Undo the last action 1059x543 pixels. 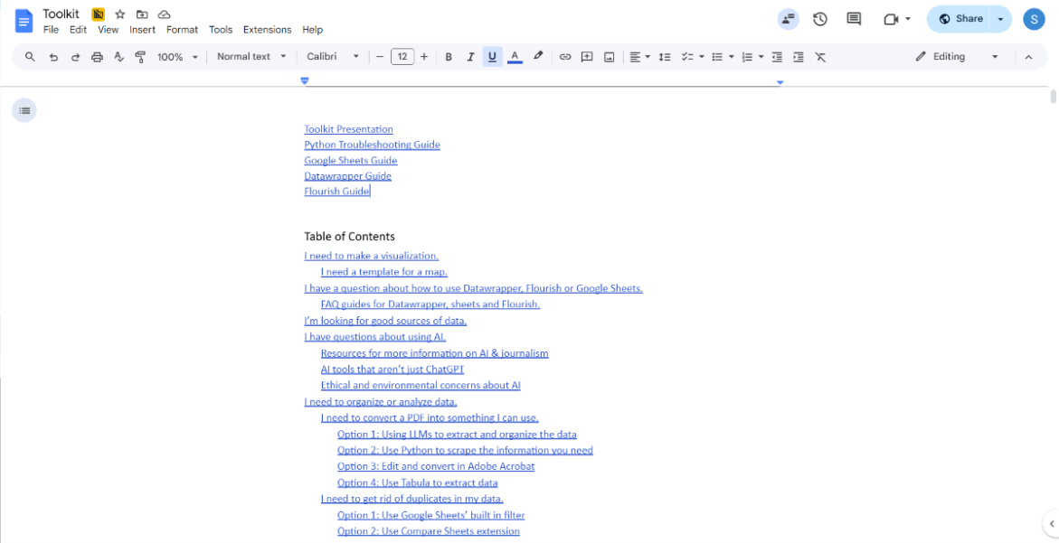coord(53,57)
